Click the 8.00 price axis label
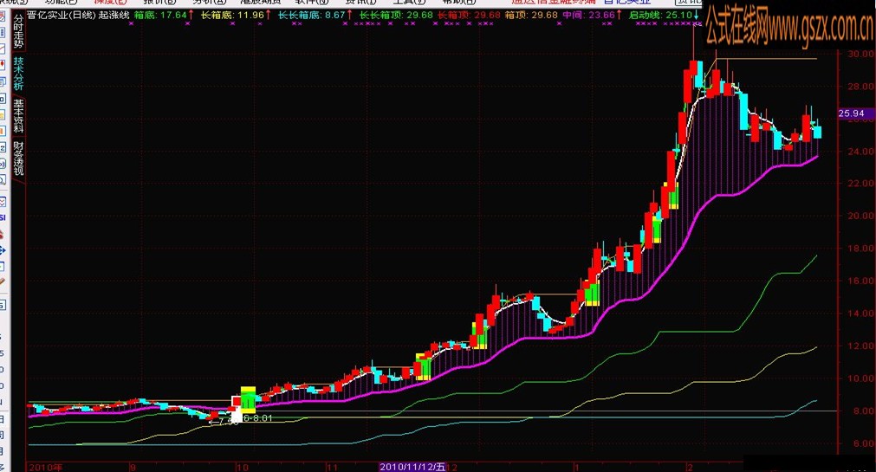Viewport: 876px width, 472px height. (x=861, y=411)
